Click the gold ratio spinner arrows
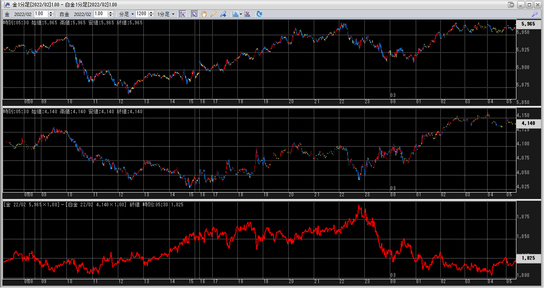This screenshot has height=288, width=544. [x=51, y=14]
